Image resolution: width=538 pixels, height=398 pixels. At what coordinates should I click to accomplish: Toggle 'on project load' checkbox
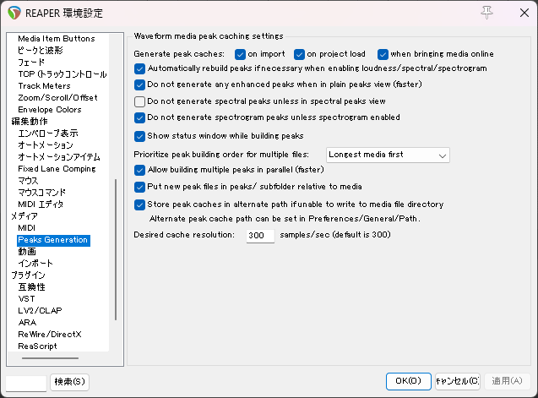tap(299, 54)
